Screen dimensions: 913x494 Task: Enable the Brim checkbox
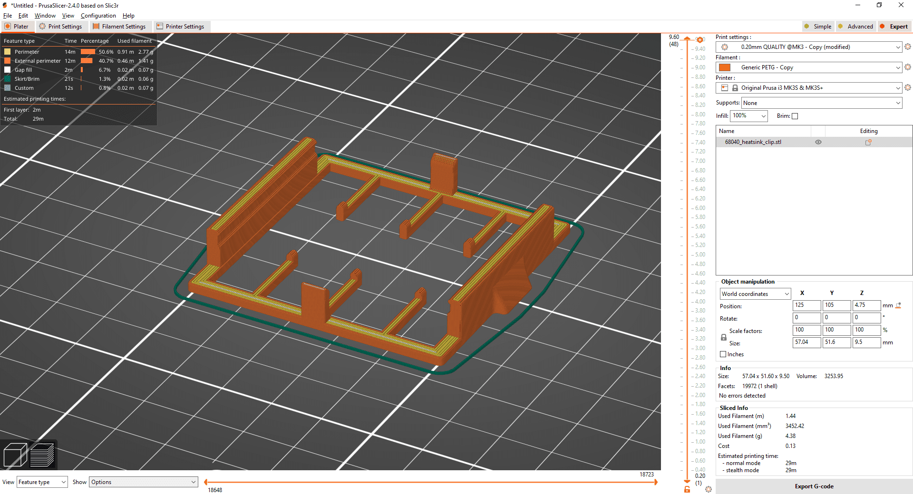[x=795, y=116]
